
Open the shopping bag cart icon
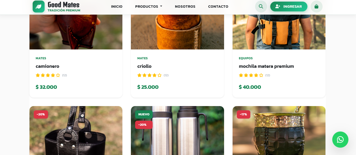pyautogui.click(x=316, y=6)
